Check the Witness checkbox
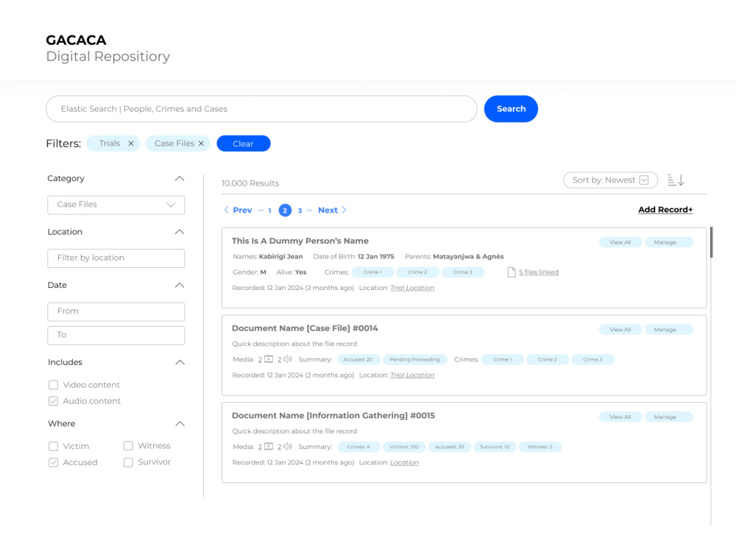Screen dimensions: 736x552 pyautogui.click(x=128, y=446)
